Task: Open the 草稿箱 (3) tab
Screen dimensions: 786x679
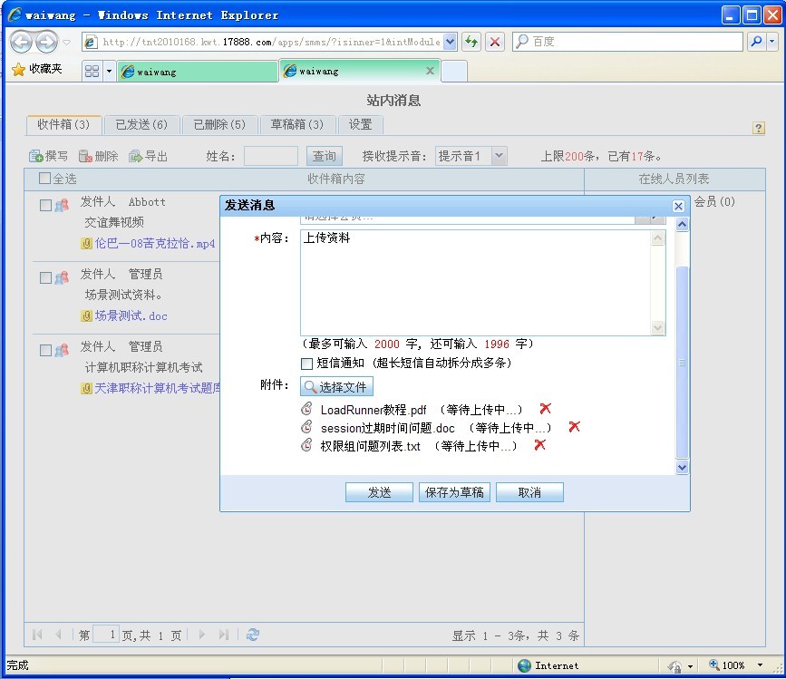Action: 297,124
